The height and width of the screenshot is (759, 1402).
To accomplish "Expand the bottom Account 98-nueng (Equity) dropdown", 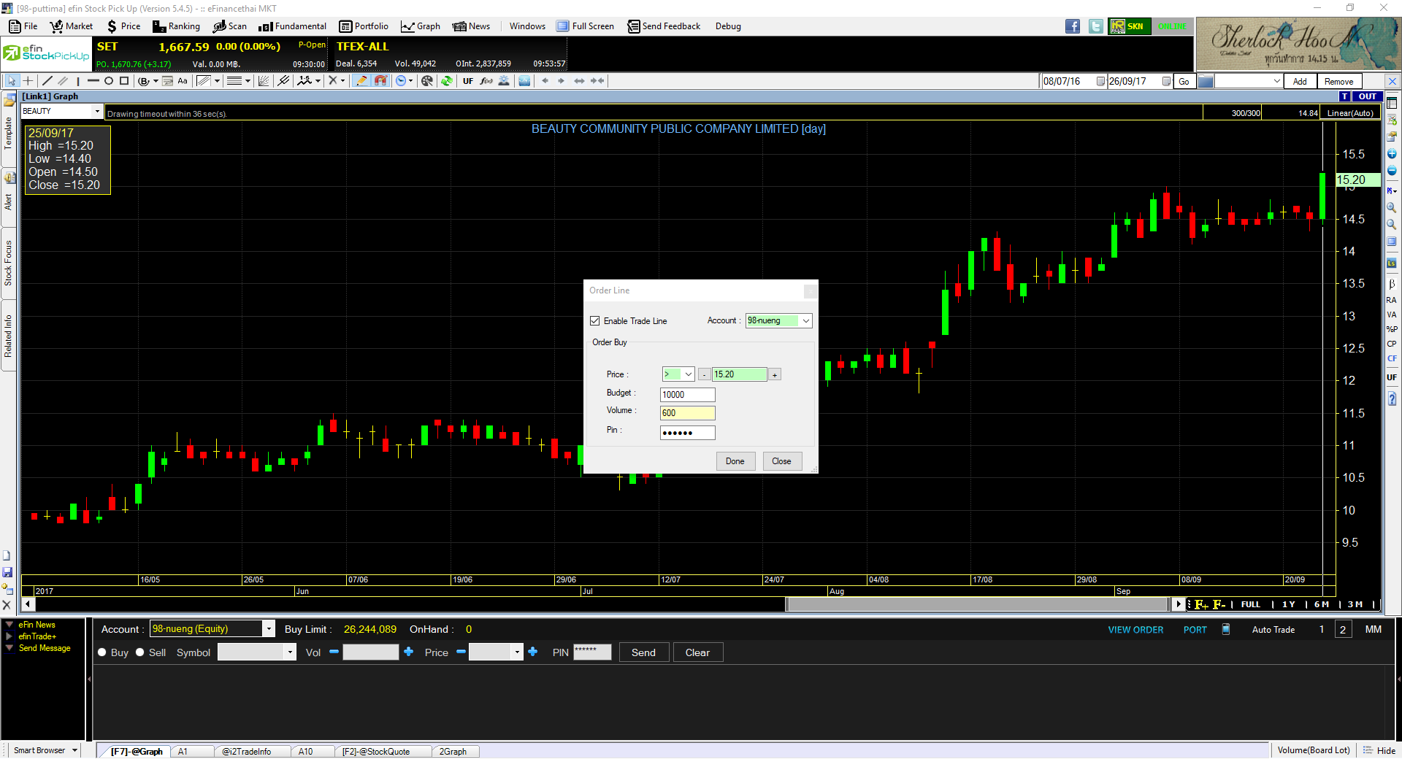I will 269,629.
